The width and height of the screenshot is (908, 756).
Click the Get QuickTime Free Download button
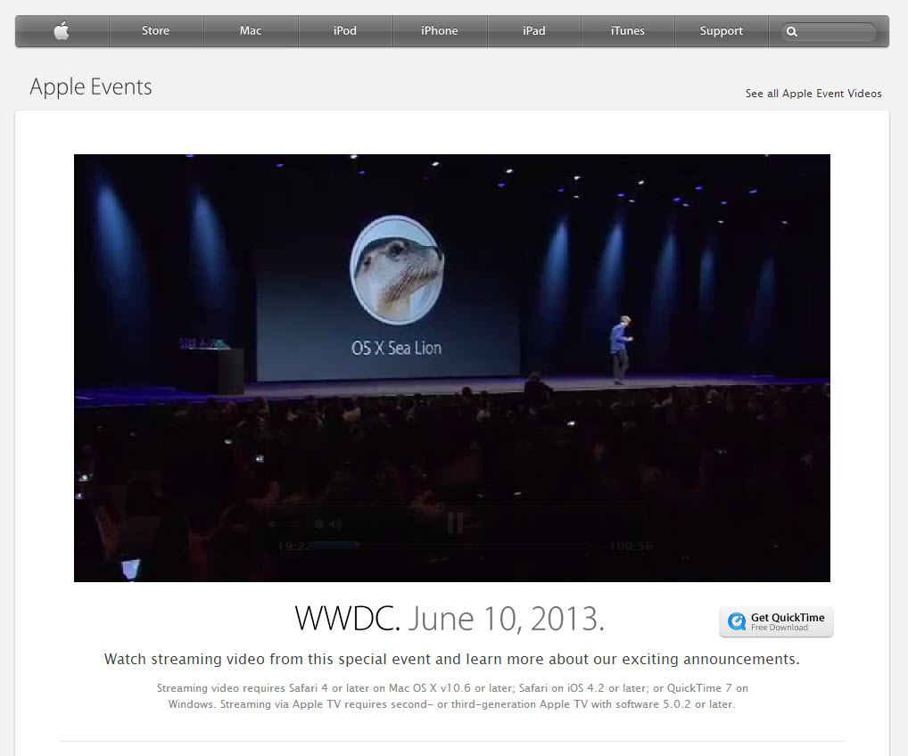pyautogui.click(x=776, y=621)
